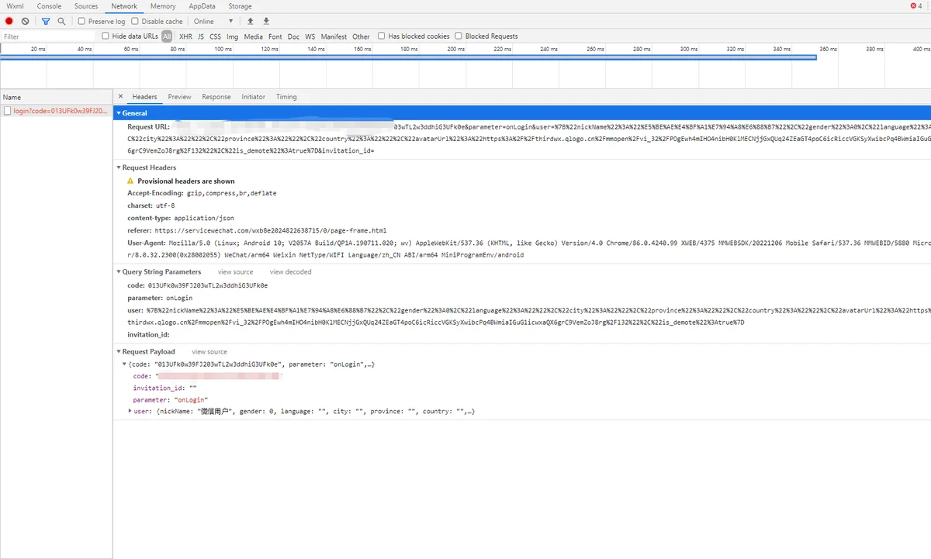The height and width of the screenshot is (559, 931).
Task: Toggle the filter funnel icon
Action: [46, 22]
